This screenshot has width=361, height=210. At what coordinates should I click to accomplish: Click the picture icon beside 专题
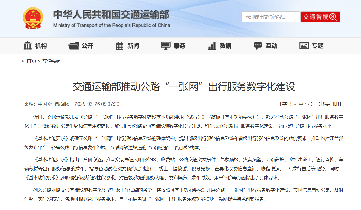click(x=304, y=46)
